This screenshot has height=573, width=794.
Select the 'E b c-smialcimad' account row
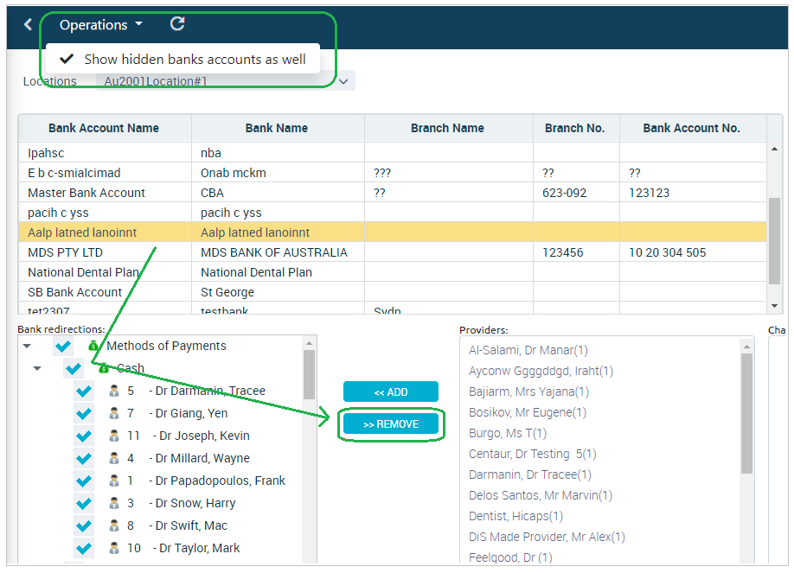(x=393, y=173)
